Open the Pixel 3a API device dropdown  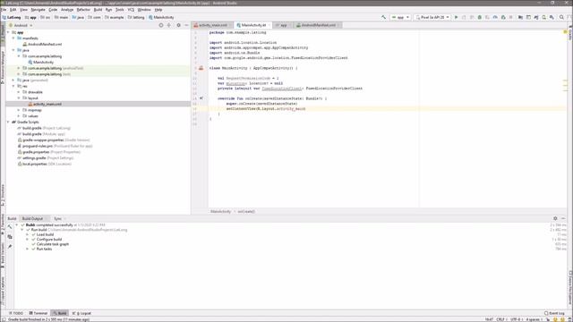coord(432,17)
